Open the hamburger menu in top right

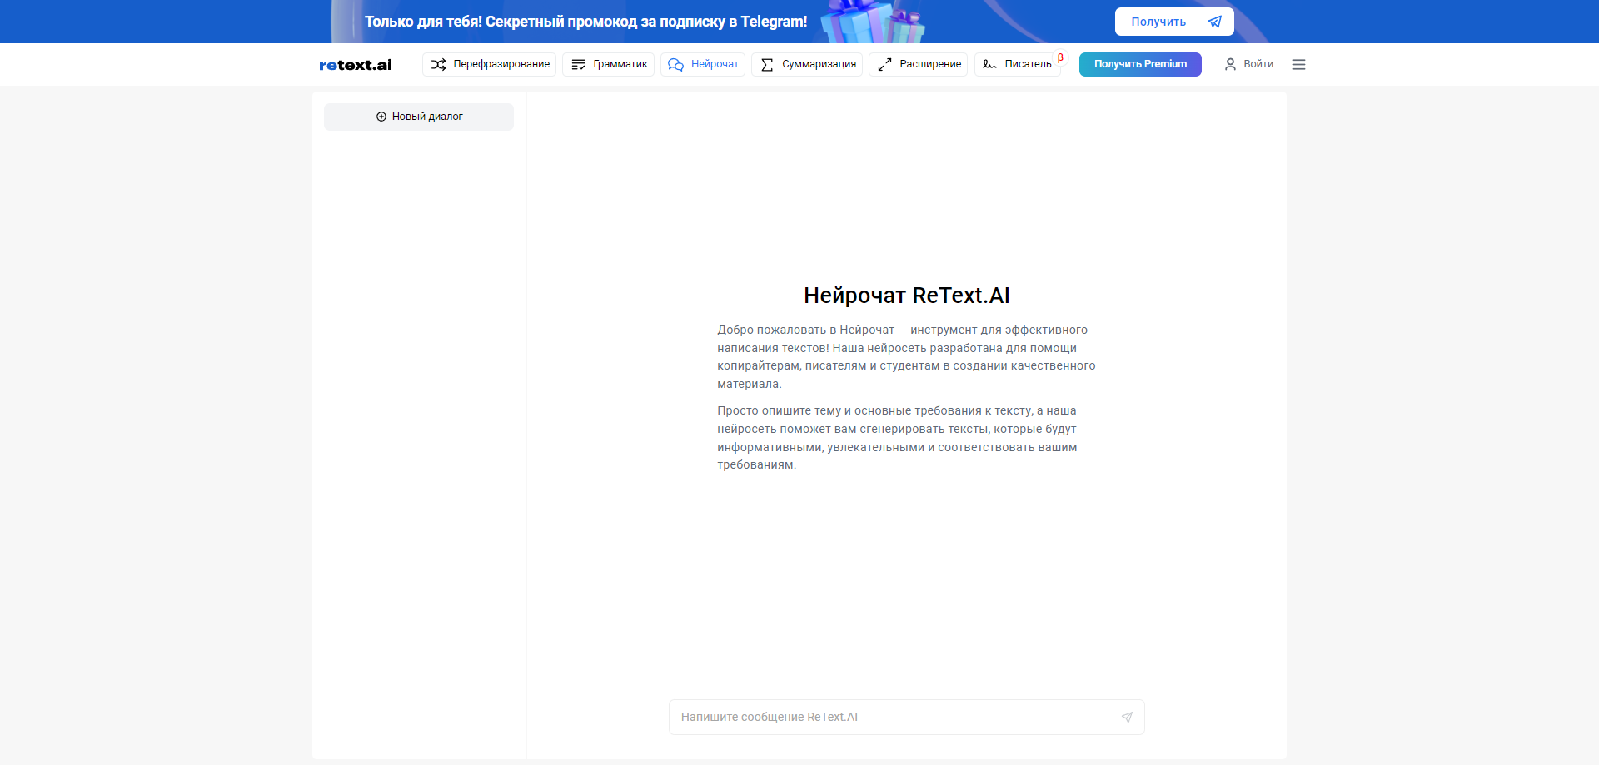[1298, 64]
